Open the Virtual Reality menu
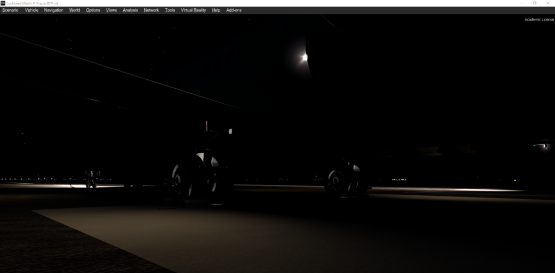 click(x=194, y=10)
